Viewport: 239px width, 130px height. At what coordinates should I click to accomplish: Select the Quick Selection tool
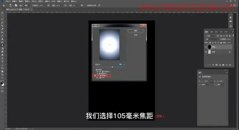tap(2, 22)
